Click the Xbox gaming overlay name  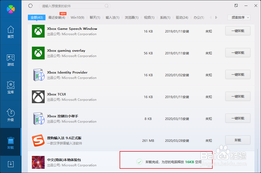tap(66, 51)
